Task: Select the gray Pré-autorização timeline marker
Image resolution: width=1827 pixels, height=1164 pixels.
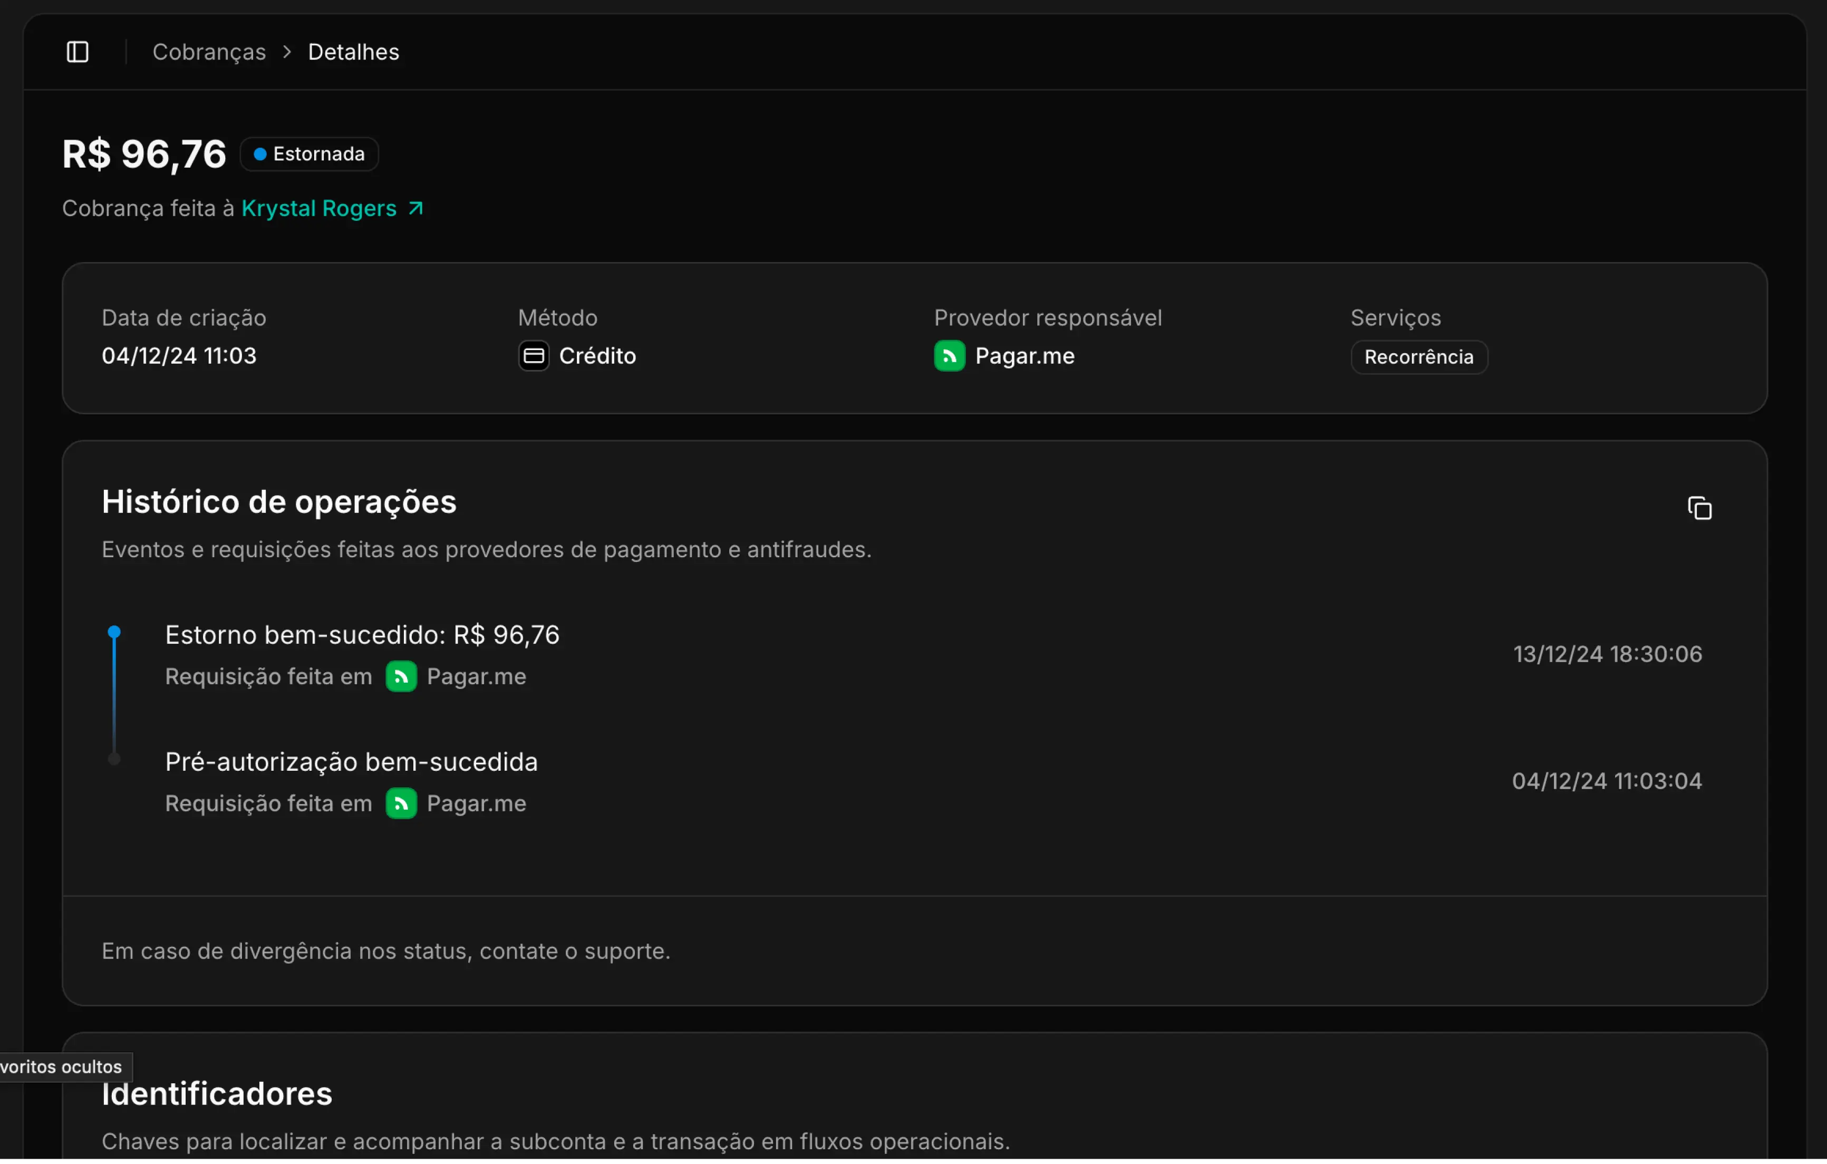Action: click(x=114, y=760)
